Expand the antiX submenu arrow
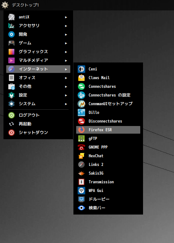Image resolution: width=174 pixels, height=243 pixels. tap(66, 17)
